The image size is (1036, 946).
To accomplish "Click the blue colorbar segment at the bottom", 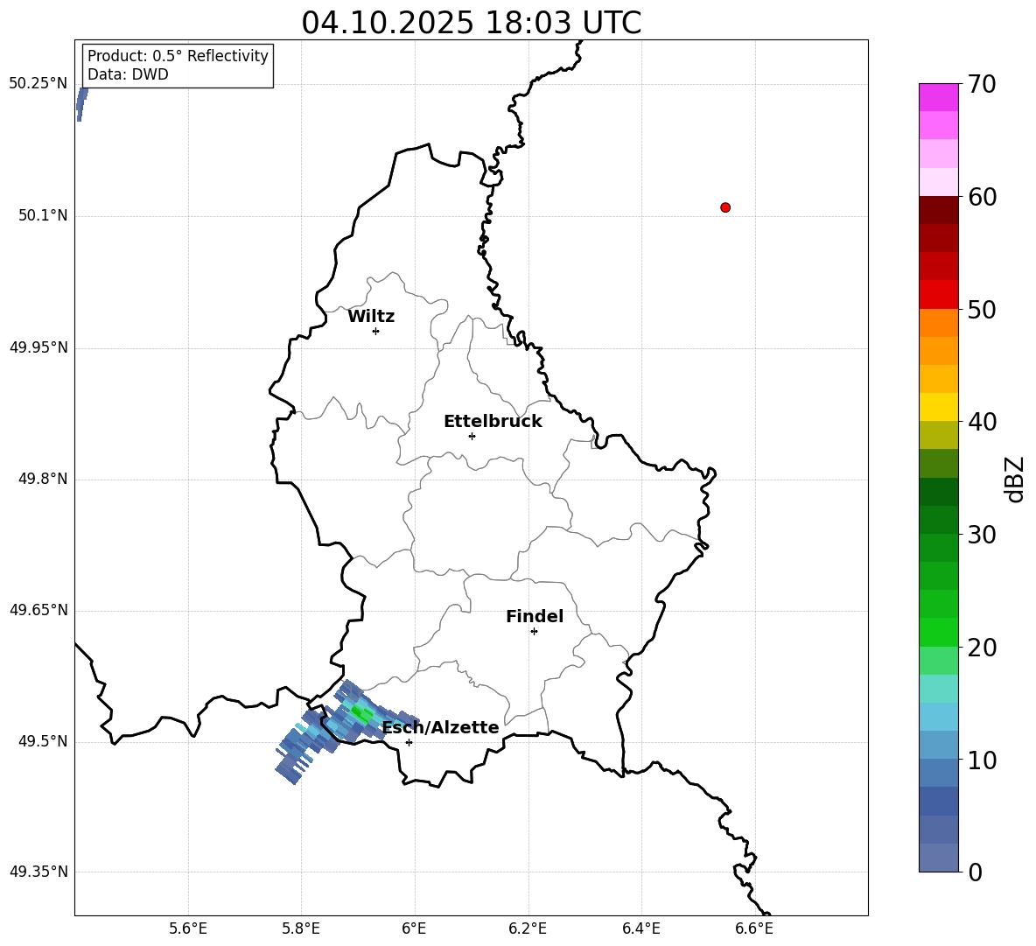I will pyautogui.click(x=938, y=858).
